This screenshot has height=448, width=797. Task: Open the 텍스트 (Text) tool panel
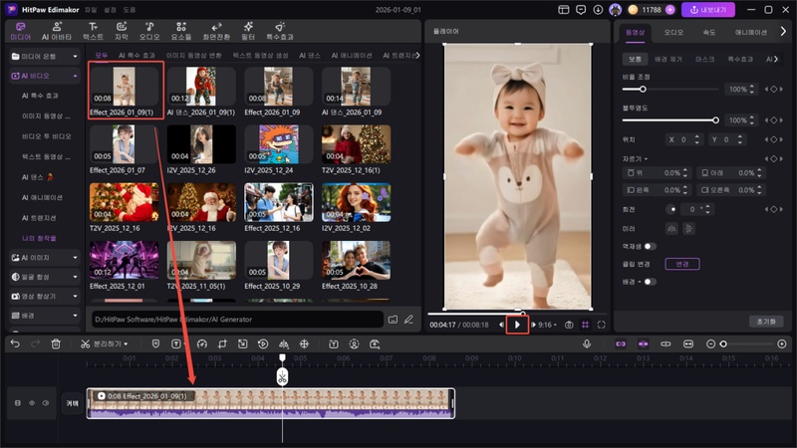(x=93, y=30)
